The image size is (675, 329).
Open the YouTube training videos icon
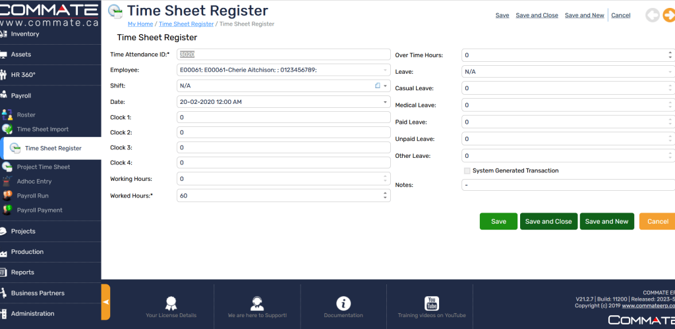click(431, 303)
